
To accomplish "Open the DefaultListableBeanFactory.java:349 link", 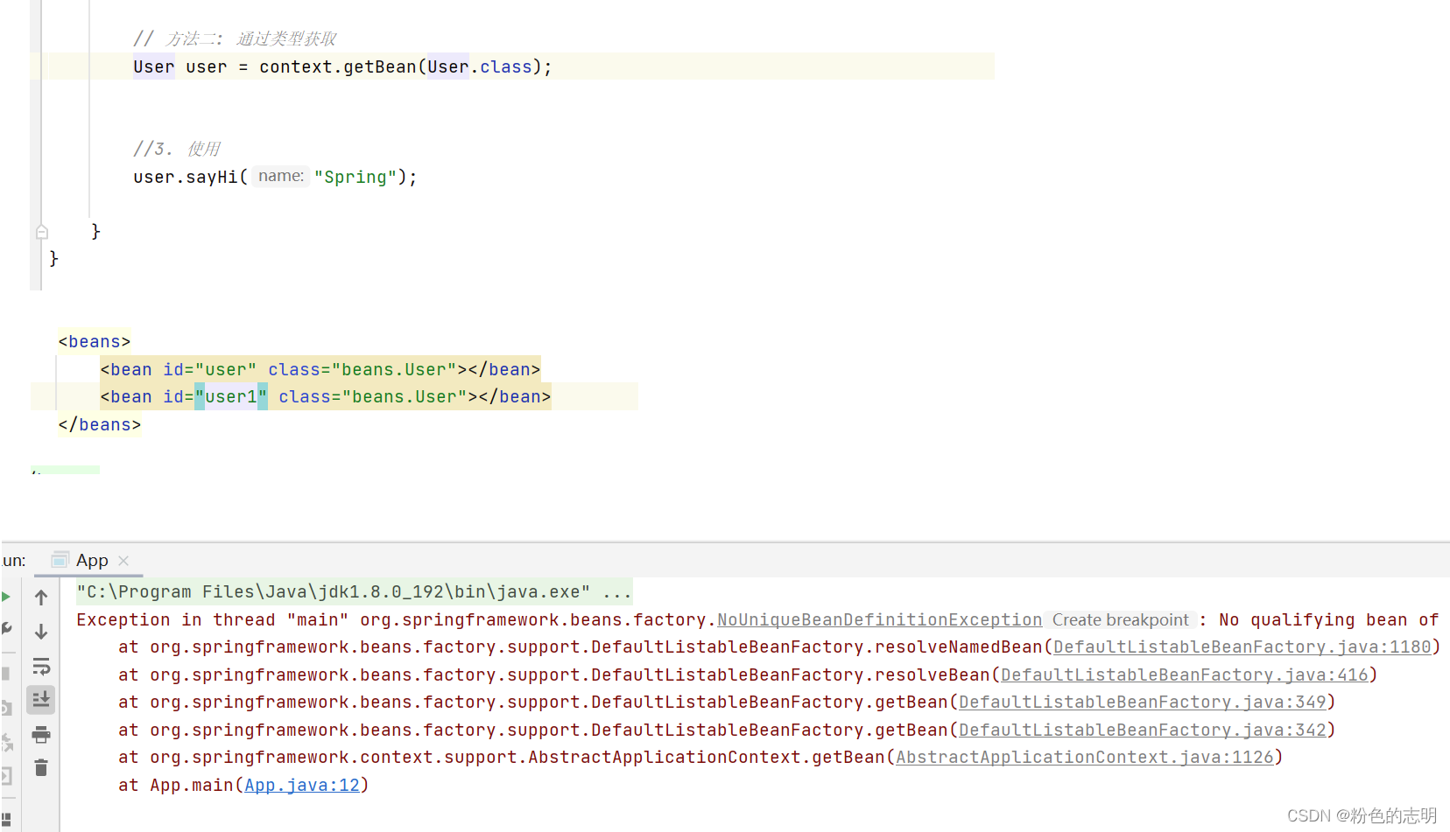I will tap(1142, 703).
